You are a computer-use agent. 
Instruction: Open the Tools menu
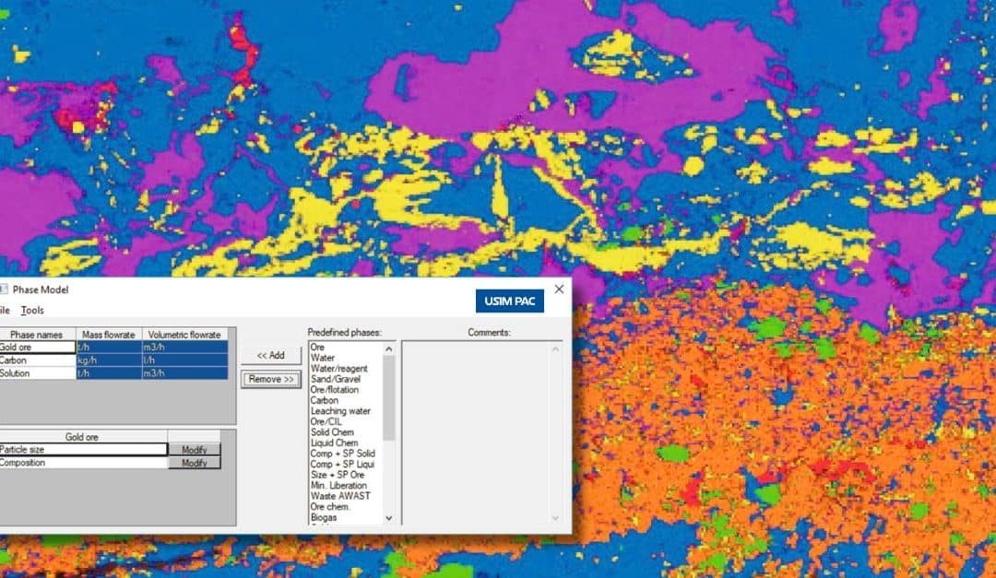coord(32,310)
